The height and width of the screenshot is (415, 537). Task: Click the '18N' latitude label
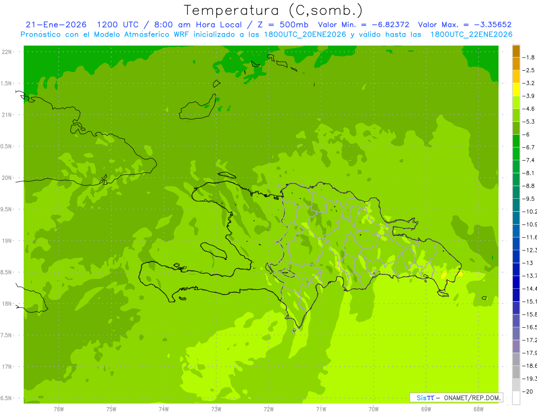[7, 304]
